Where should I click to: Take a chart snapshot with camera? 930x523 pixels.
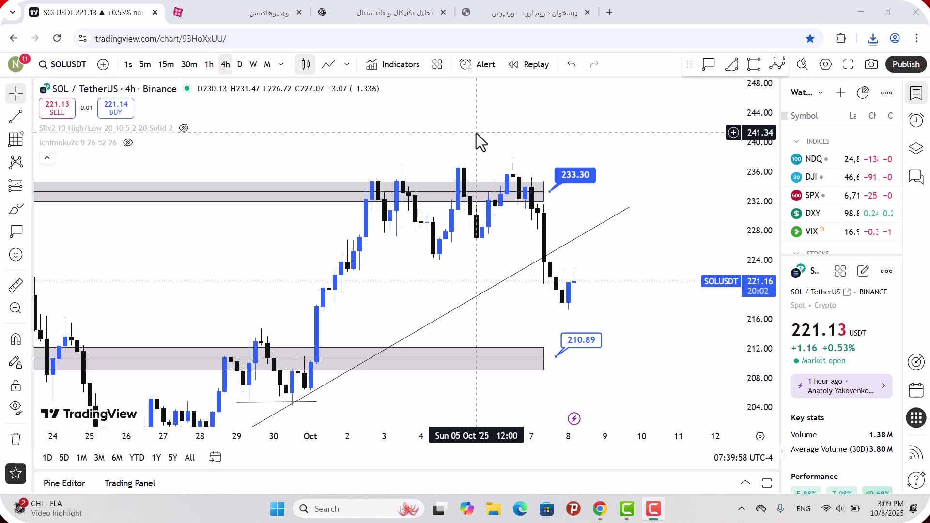(x=871, y=64)
